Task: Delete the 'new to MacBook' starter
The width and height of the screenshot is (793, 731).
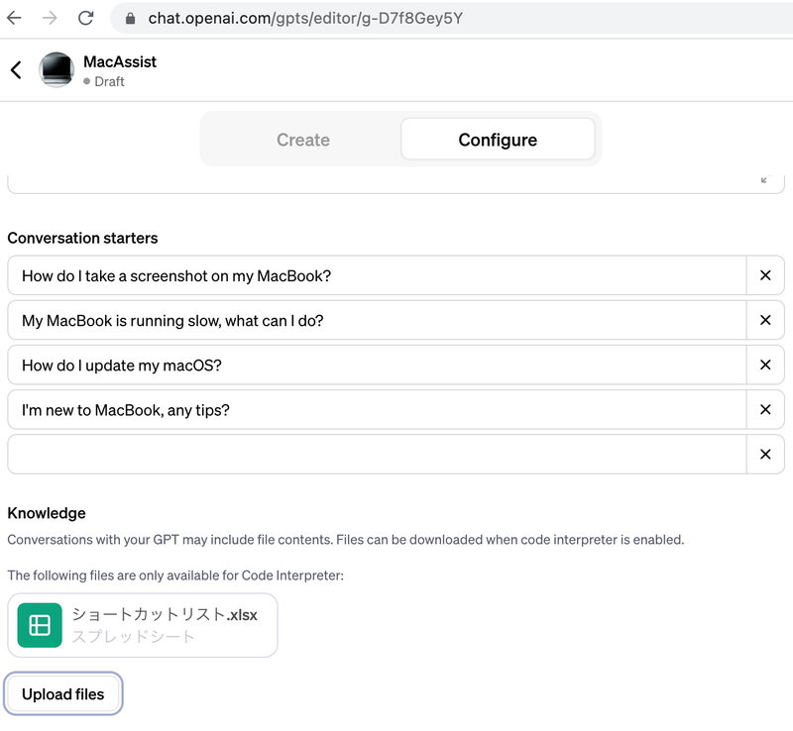Action: [765, 409]
